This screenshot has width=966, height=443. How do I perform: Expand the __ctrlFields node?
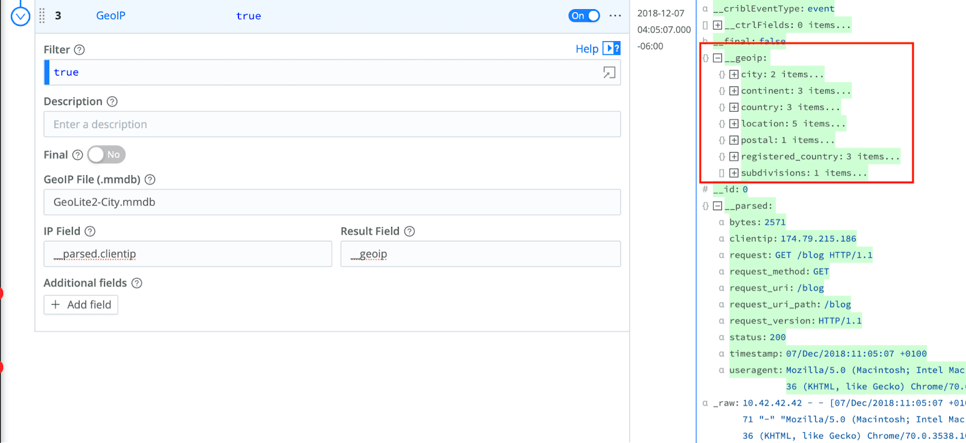tap(717, 25)
